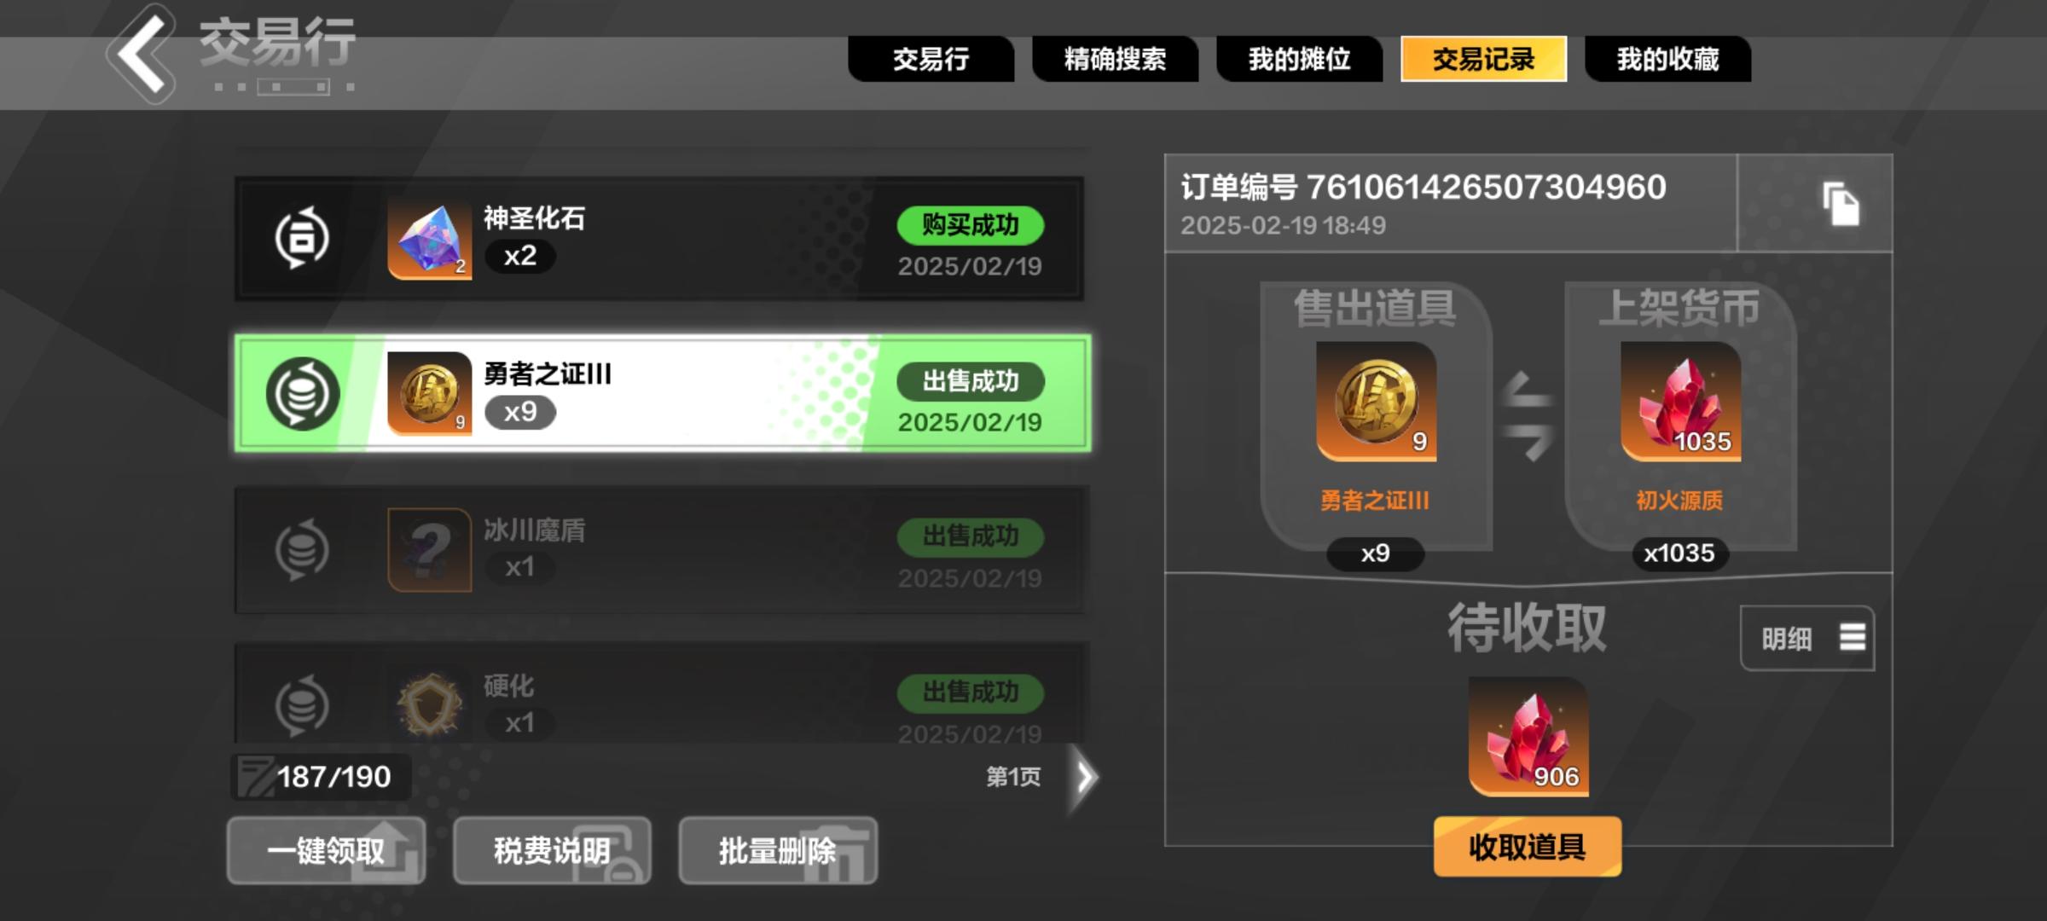
Task: Click the 勇者之证III coin icon in list
Action: 429,393
